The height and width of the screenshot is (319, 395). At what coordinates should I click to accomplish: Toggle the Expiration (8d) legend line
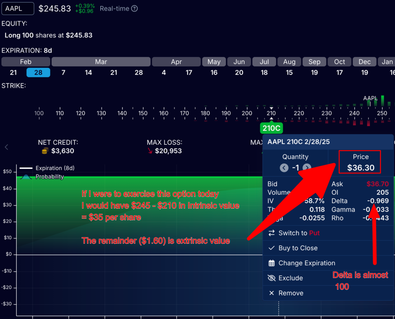tap(26, 168)
